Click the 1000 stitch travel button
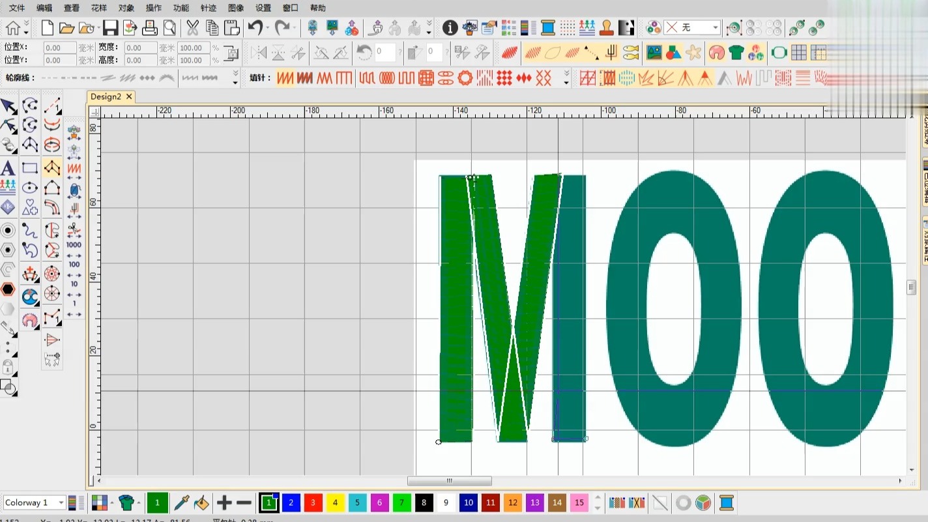928x522 pixels. pyautogui.click(x=74, y=245)
